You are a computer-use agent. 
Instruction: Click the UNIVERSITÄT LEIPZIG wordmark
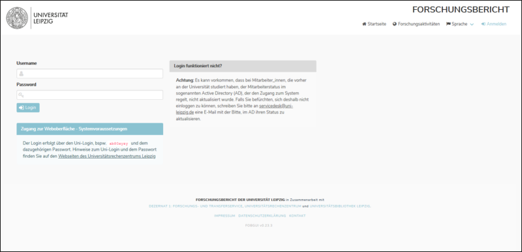click(51, 18)
